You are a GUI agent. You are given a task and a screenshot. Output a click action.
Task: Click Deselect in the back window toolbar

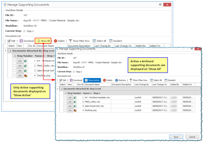[115, 41]
